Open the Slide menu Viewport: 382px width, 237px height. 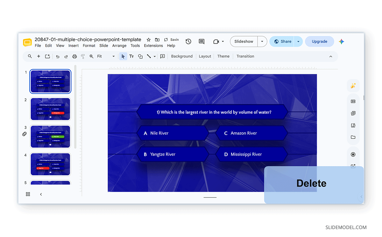[x=104, y=46]
